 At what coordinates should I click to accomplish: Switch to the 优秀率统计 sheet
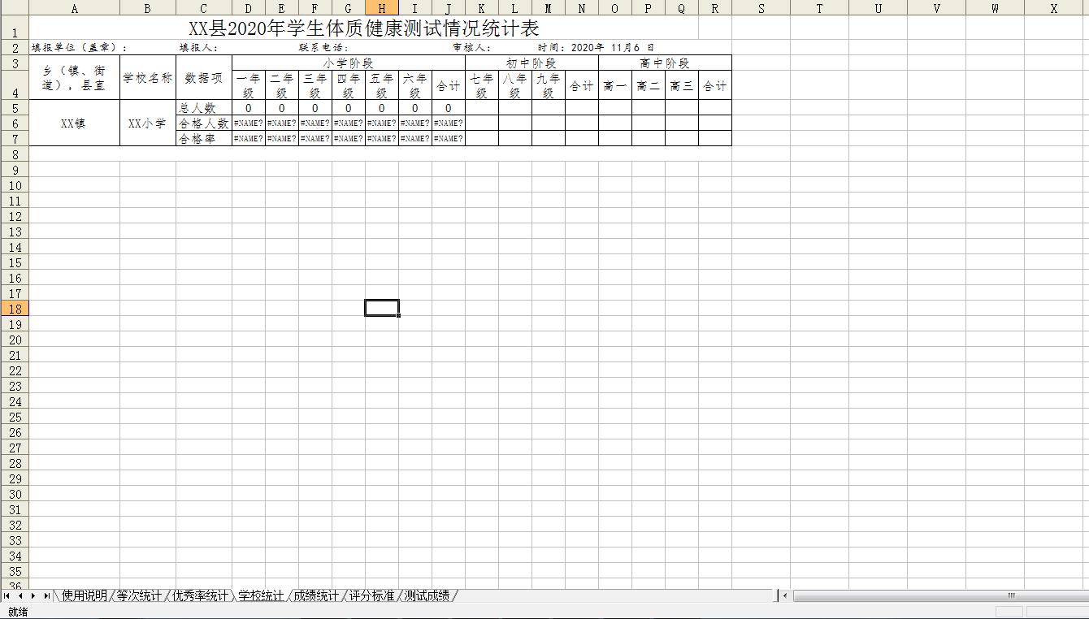point(200,596)
